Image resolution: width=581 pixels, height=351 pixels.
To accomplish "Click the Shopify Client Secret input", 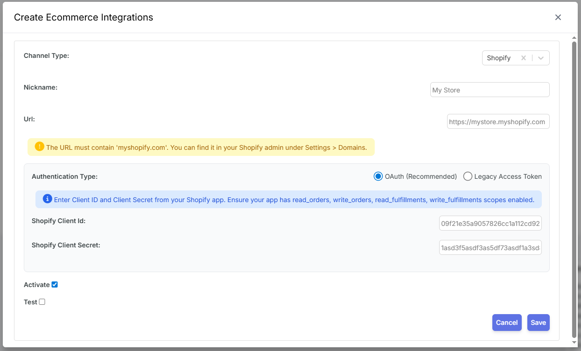I will (x=490, y=247).
